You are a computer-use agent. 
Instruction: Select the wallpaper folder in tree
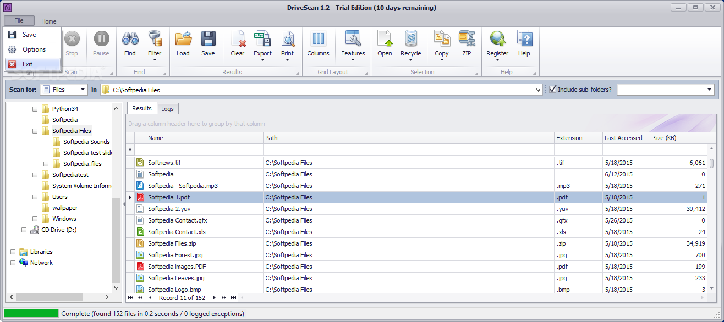coord(65,208)
